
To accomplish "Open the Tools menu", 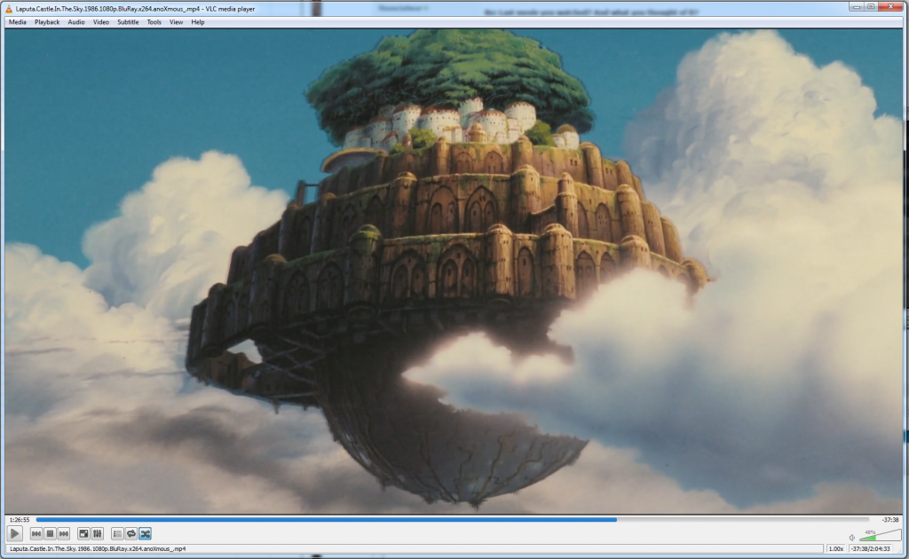I will click(x=154, y=22).
